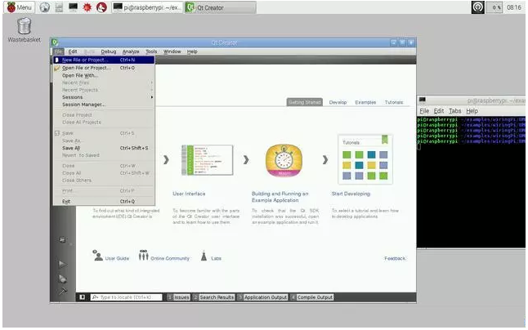Click the Type to locate search field
Image resolution: width=528 pixels, height=330 pixels.
point(128,297)
